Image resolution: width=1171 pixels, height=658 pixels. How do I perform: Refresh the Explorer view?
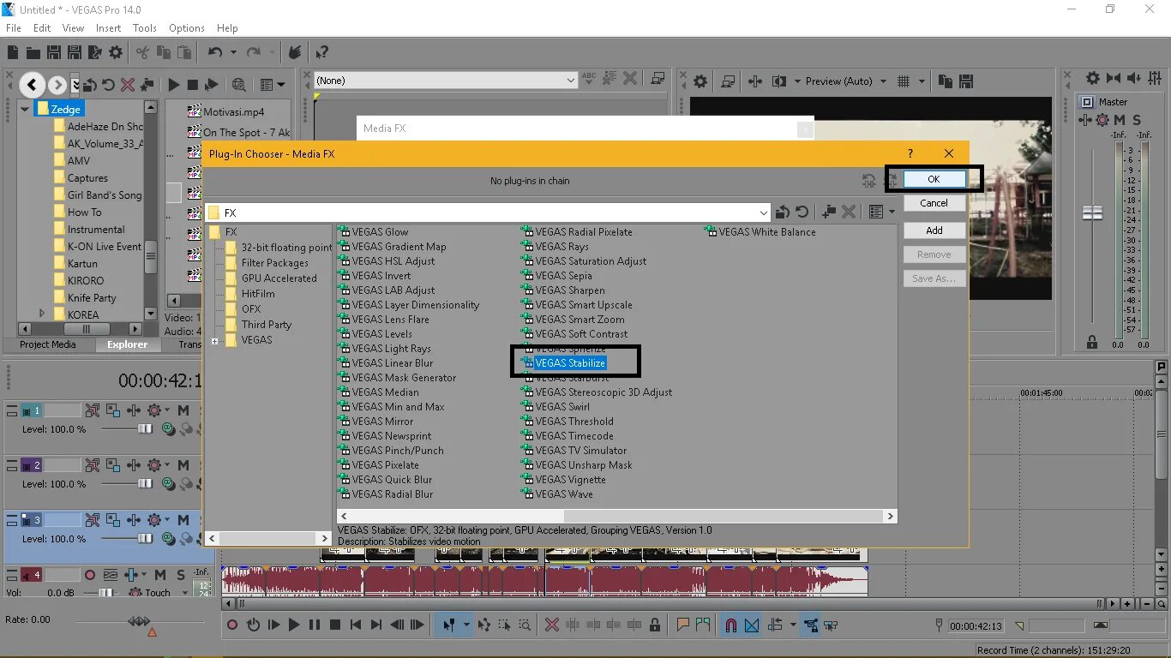pos(108,85)
